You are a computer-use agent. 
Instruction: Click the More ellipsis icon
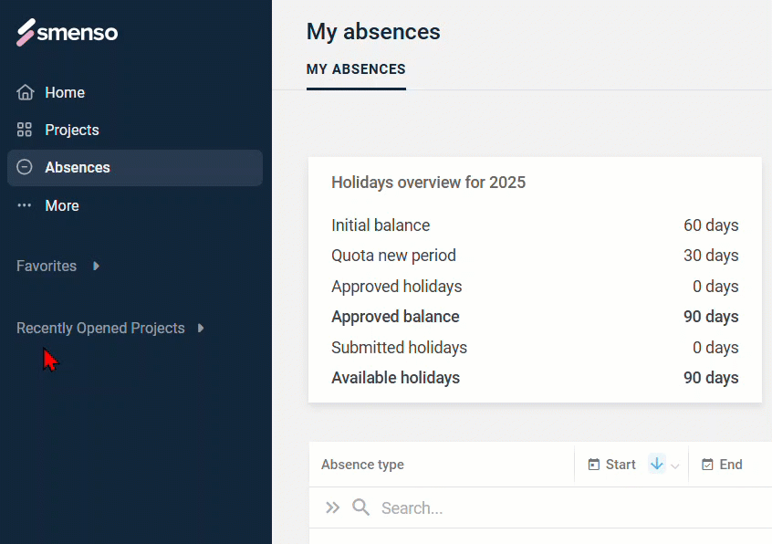[x=24, y=205]
